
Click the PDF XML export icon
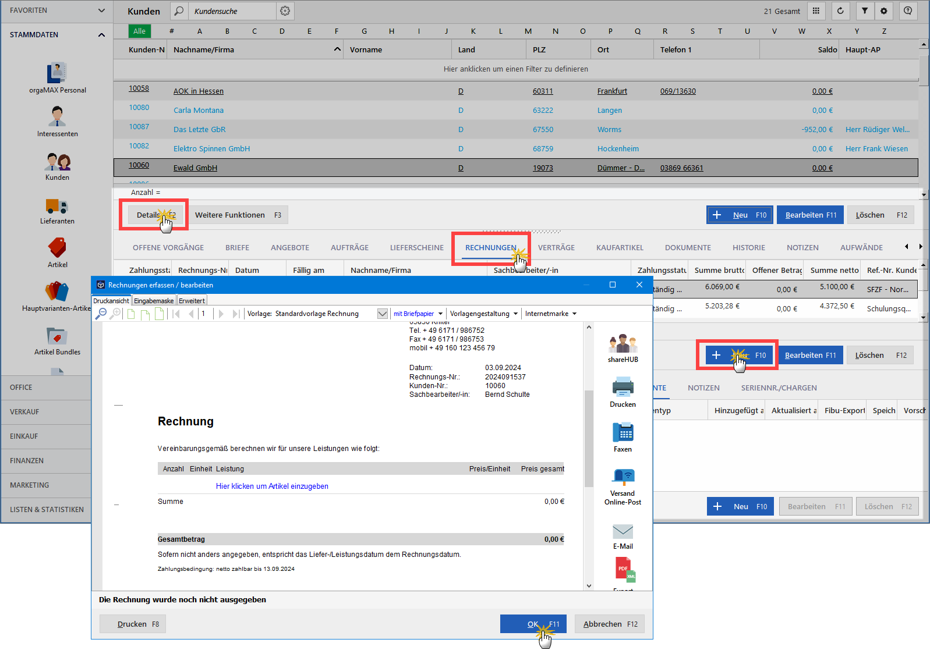[x=625, y=570]
